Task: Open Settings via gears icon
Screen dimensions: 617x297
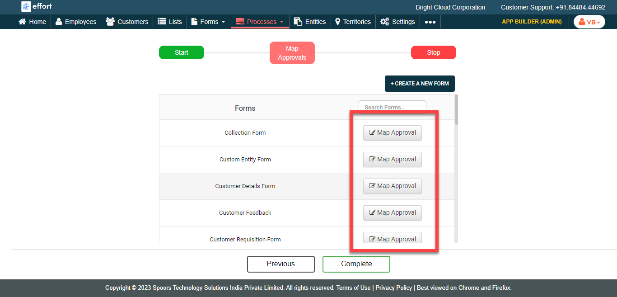Action: (x=384, y=22)
